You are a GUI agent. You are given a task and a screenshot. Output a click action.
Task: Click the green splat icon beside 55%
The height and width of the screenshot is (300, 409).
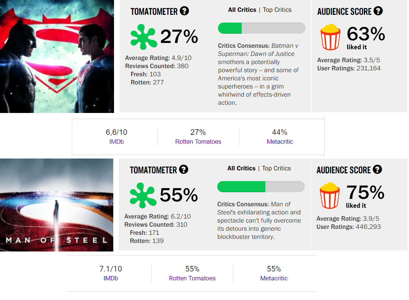pyautogui.click(x=143, y=195)
